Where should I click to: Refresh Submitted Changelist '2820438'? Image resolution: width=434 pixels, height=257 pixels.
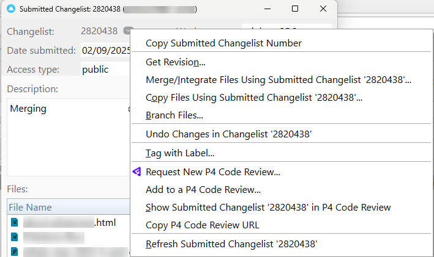click(x=231, y=244)
